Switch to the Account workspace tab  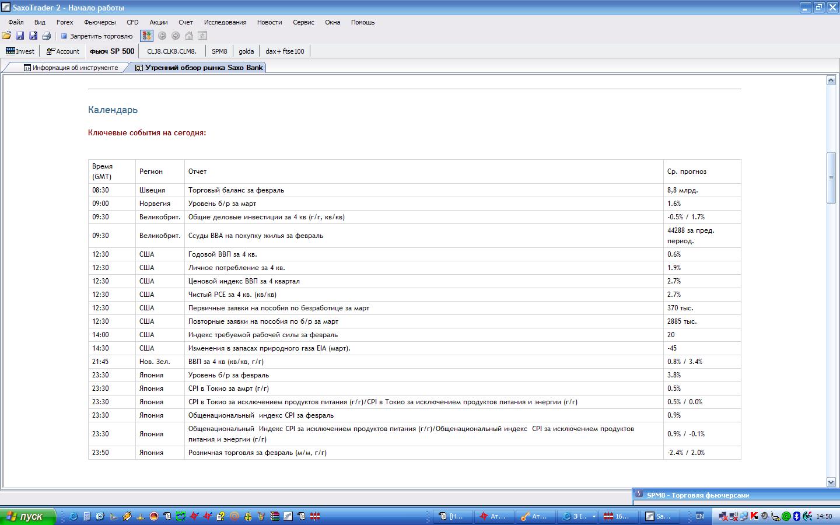pos(62,51)
